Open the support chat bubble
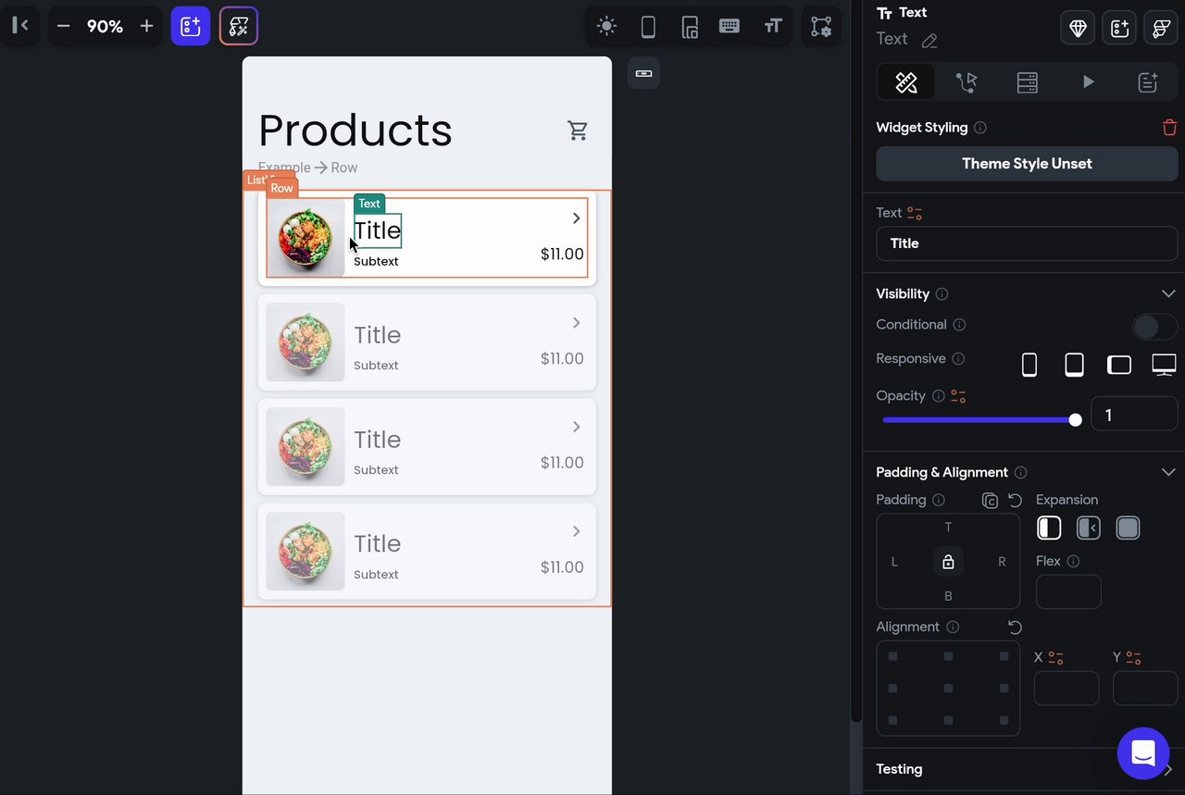The height and width of the screenshot is (795, 1185). [1142, 753]
